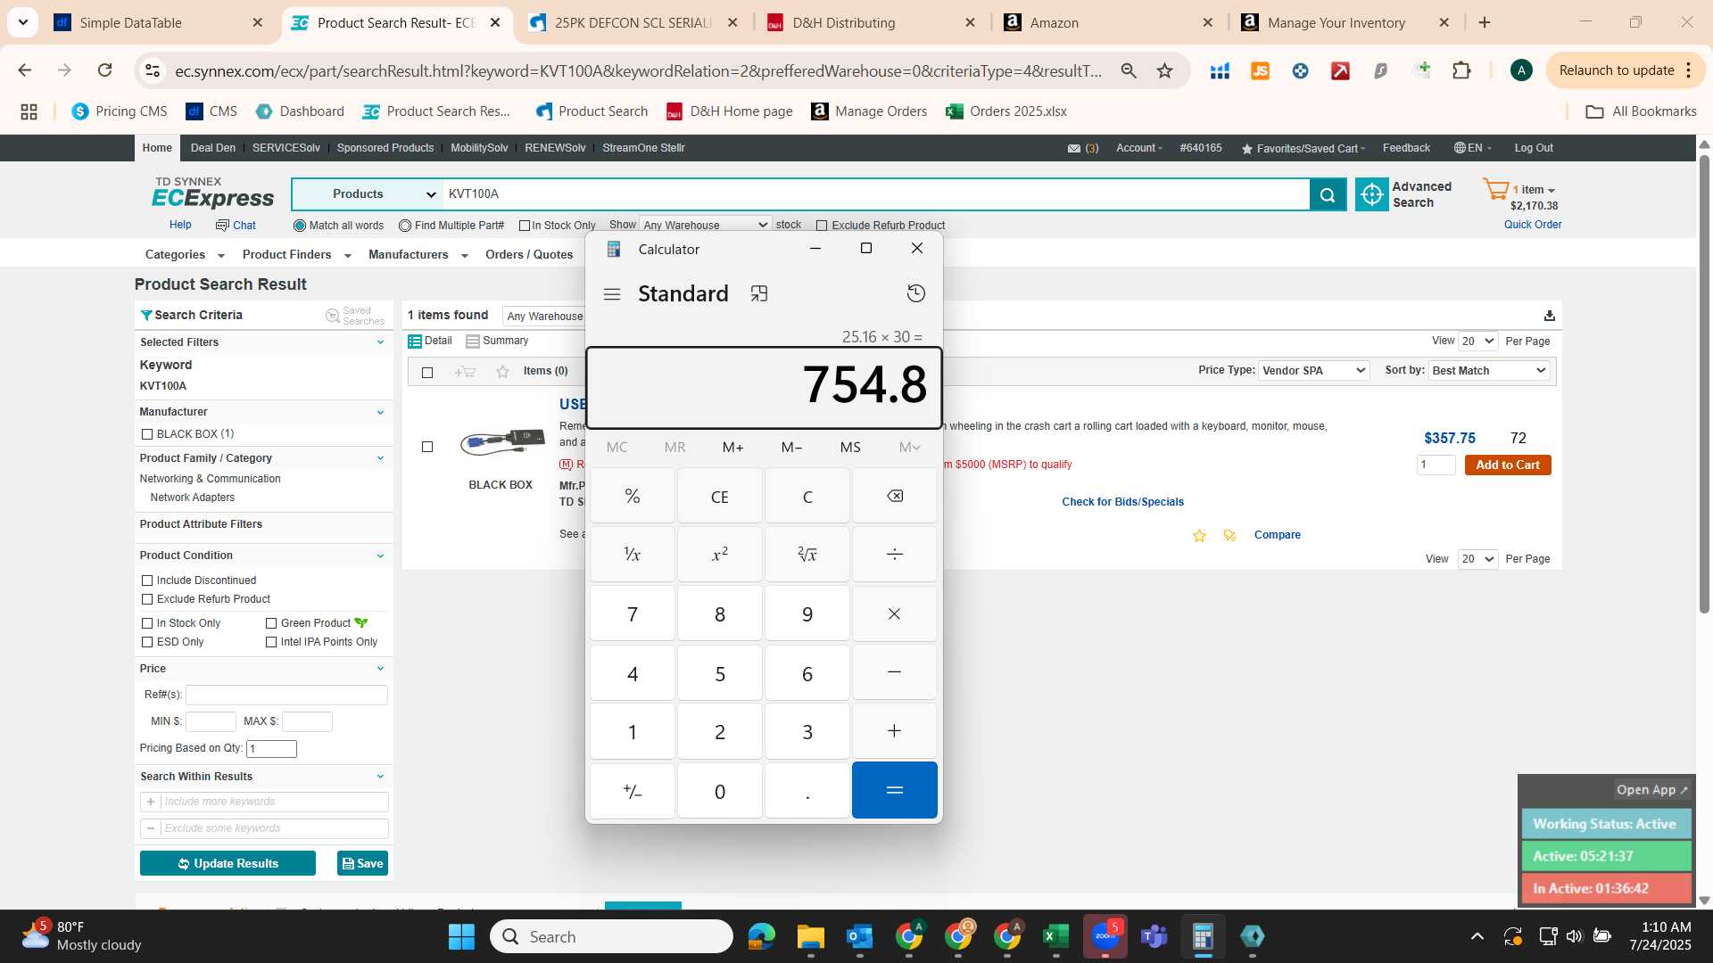Image resolution: width=1713 pixels, height=963 pixels.
Task: Collapse the Manufacturer filter section
Action: tap(380, 412)
